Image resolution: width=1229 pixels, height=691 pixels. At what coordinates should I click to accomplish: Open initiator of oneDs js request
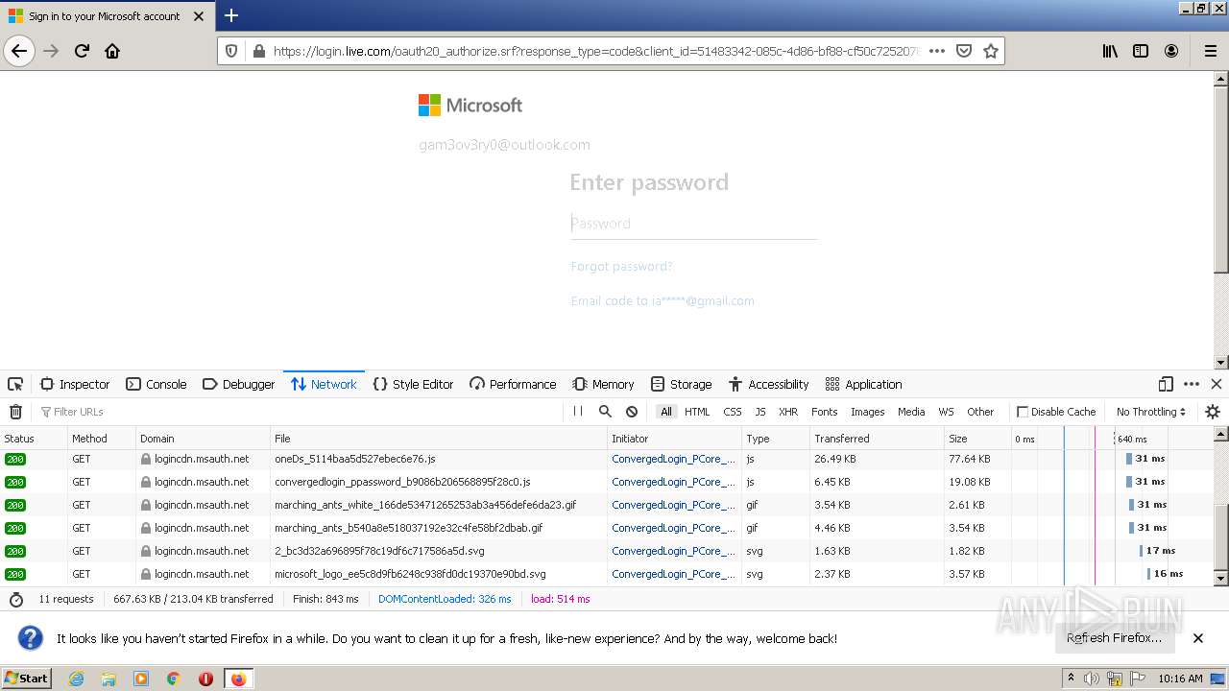pyautogui.click(x=674, y=459)
